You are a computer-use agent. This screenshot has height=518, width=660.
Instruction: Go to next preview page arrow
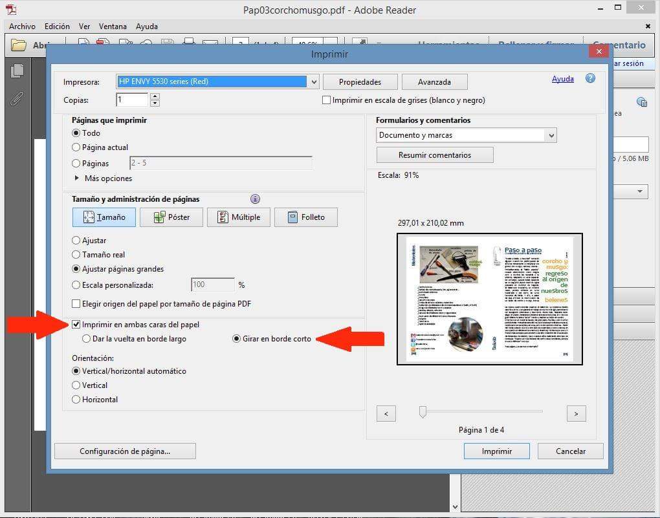tap(576, 413)
